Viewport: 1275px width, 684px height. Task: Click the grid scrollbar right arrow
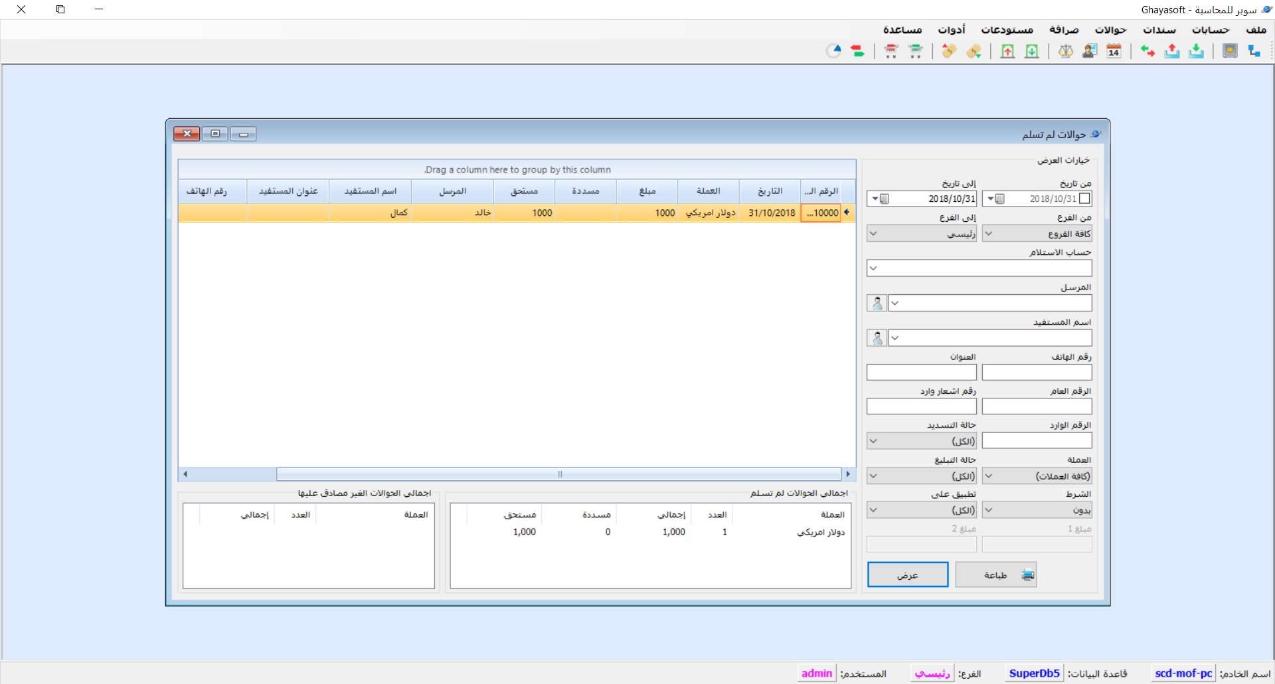point(848,474)
